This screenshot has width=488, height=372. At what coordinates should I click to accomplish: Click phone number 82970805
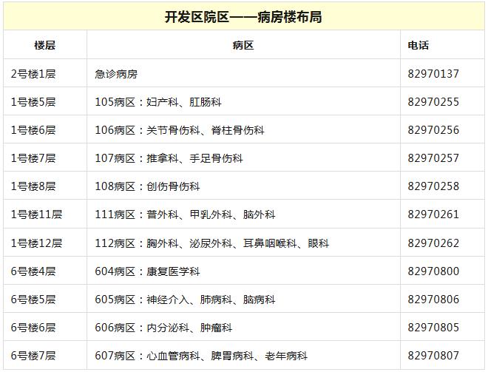pyautogui.click(x=433, y=328)
